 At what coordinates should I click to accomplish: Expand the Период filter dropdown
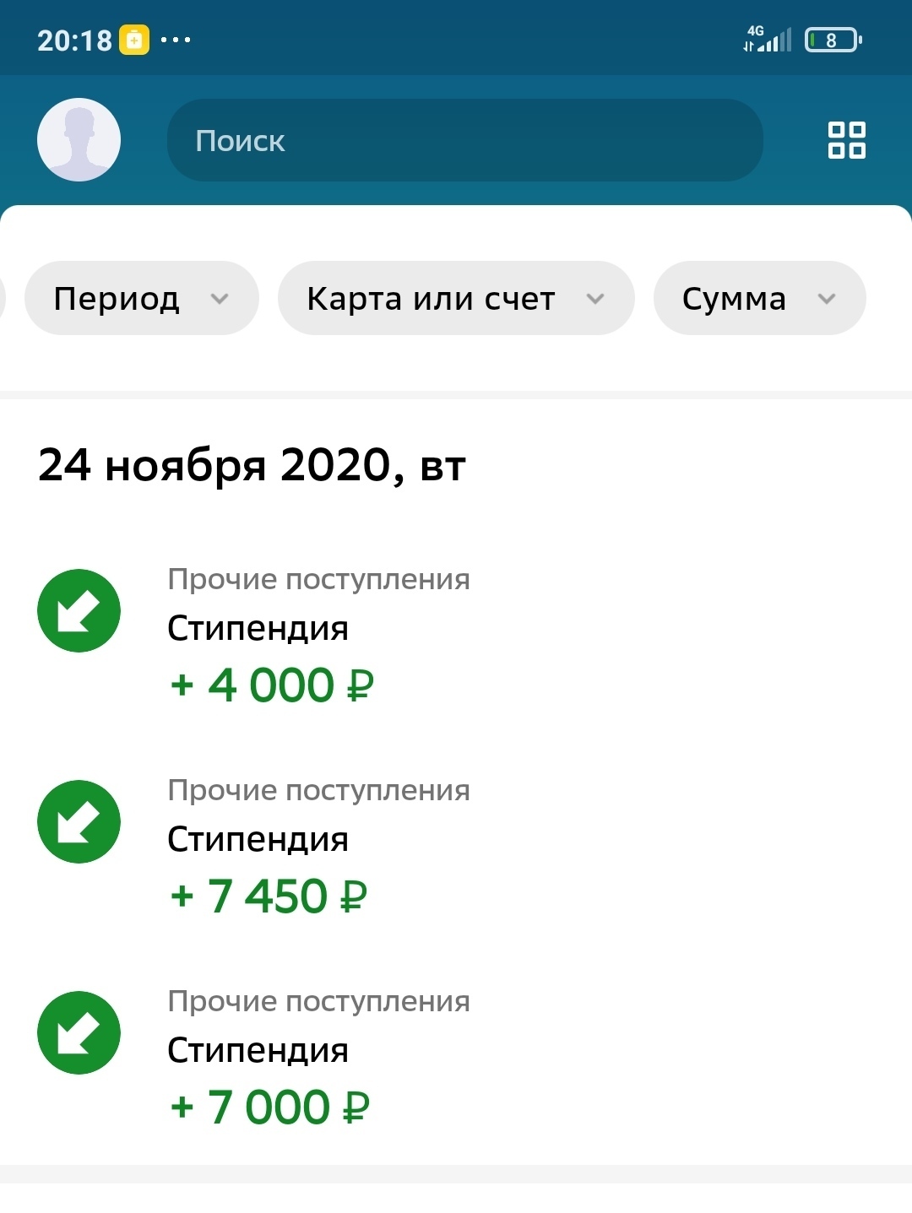(x=141, y=298)
